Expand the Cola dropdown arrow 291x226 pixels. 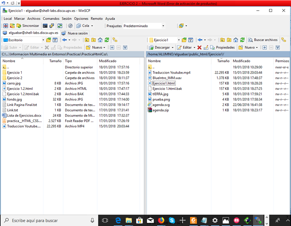92,26
